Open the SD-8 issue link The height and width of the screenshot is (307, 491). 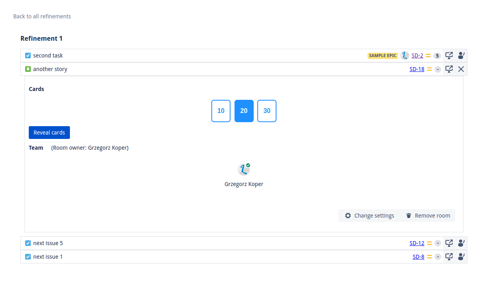pyautogui.click(x=418, y=257)
